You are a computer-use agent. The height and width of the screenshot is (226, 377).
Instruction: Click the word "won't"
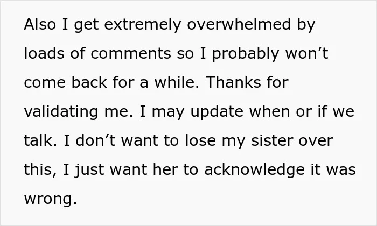point(306,53)
